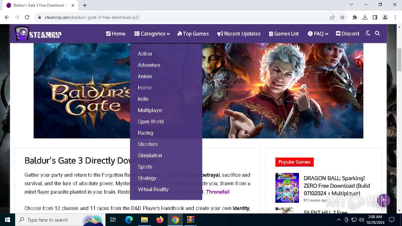Select the Adventure category
Image resolution: width=402 pixels, height=226 pixels.
pos(149,65)
